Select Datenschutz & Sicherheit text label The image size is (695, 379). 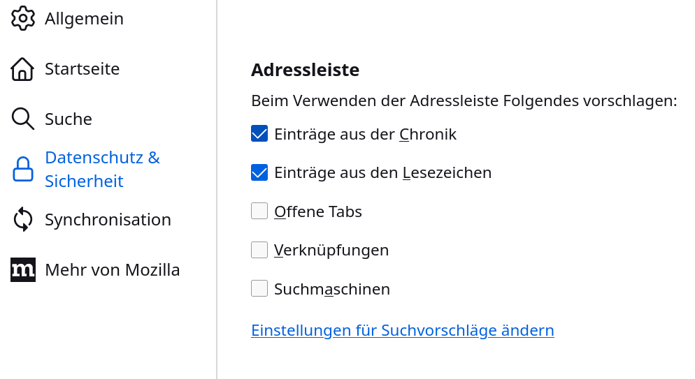click(102, 170)
